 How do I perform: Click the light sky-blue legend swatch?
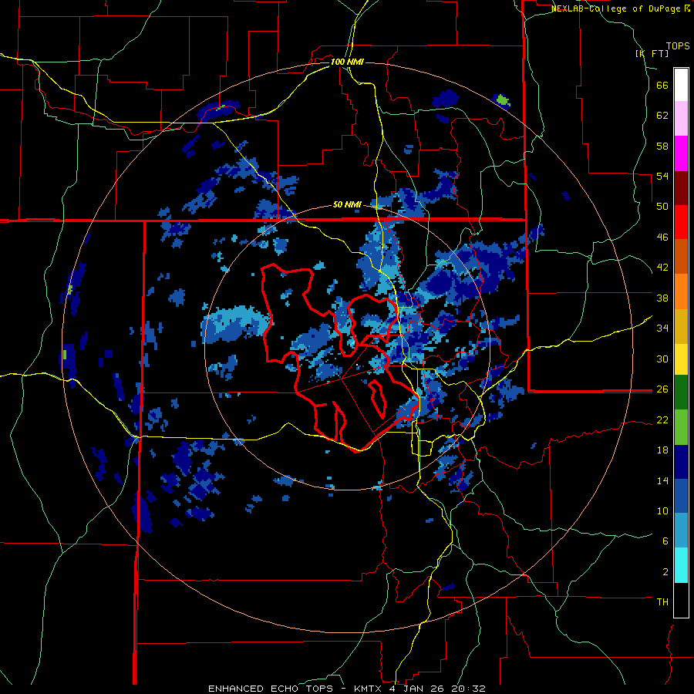681,531
